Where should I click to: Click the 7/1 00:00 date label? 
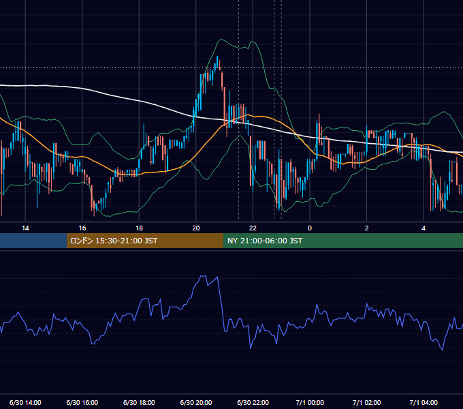[x=310, y=402]
